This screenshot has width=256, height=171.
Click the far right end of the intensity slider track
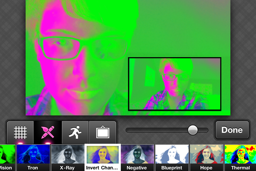206,130
